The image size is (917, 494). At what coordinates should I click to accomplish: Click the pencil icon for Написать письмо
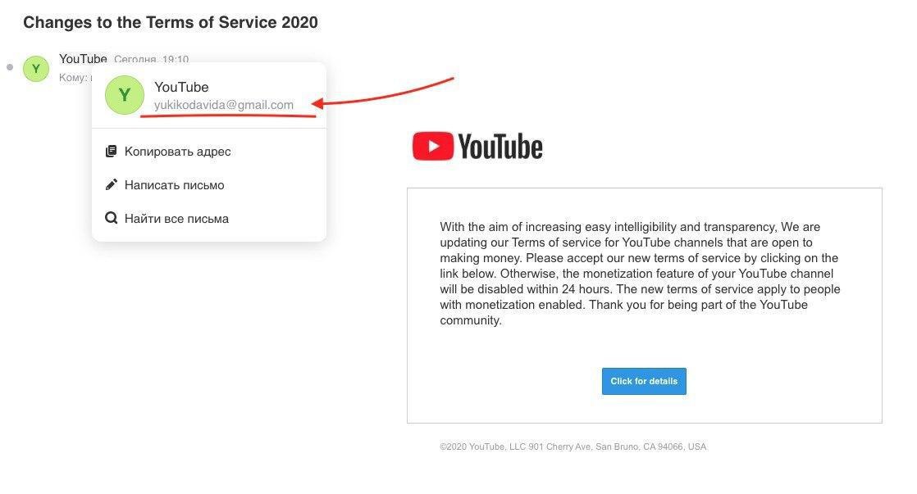[x=111, y=184]
